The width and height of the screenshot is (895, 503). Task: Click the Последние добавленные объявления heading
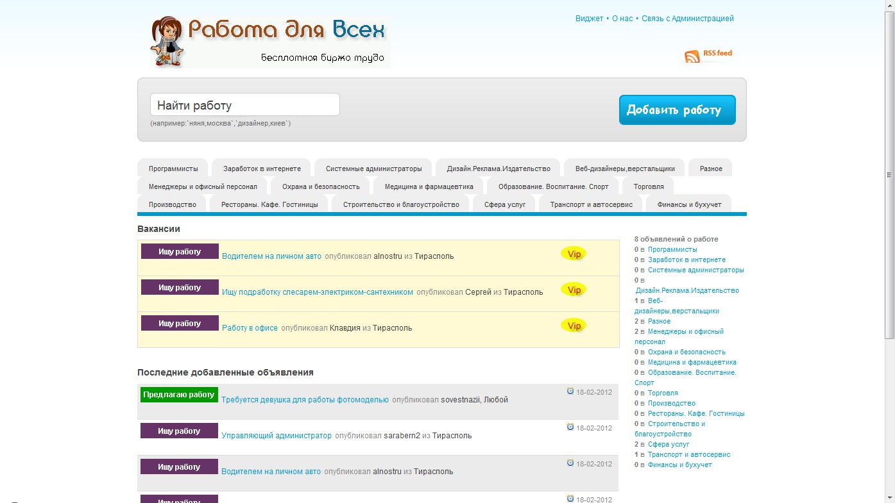225,372
